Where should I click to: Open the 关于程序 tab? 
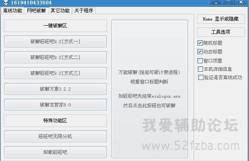(x=84, y=11)
